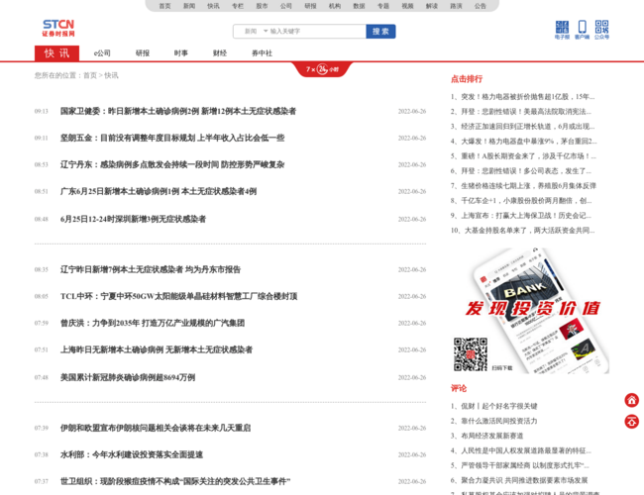Open 公司 in top navigation bar
644x495 pixels.
coord(286,6)
